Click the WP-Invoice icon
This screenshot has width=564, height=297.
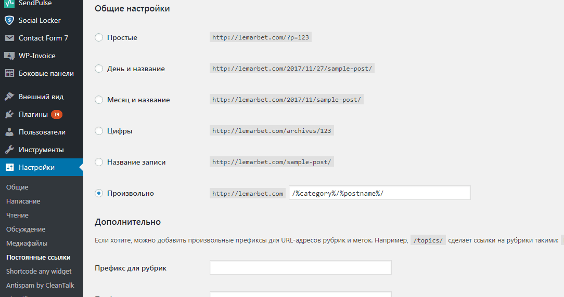point(9,56)
